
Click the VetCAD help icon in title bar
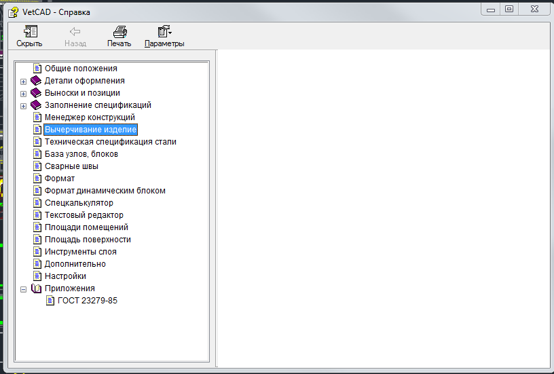[x=13, y=12]
